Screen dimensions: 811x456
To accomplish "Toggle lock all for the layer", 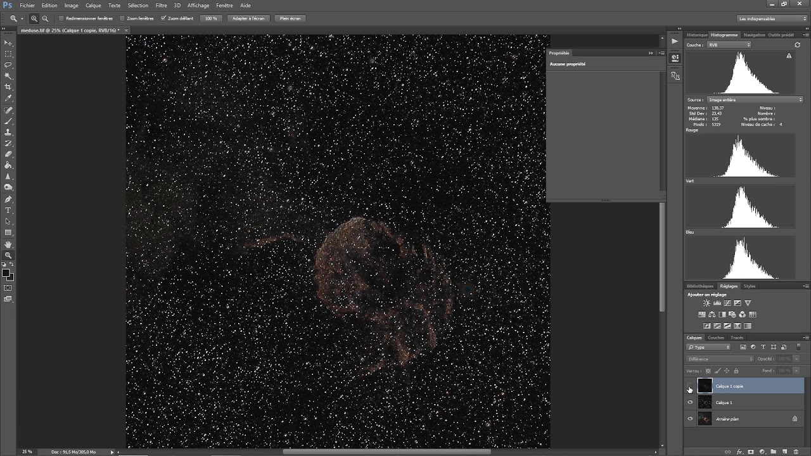I will pos(736,370).
